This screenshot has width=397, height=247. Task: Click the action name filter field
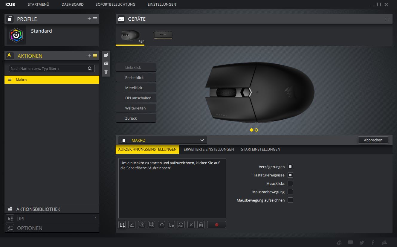pyautogui.click(x=48, y=68)
